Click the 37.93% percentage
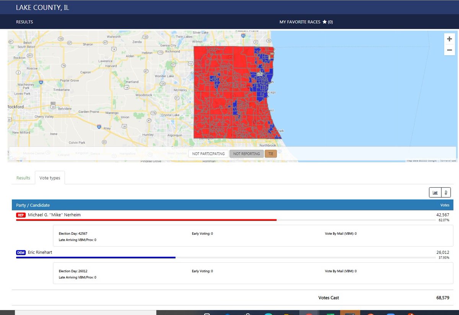 444,258
